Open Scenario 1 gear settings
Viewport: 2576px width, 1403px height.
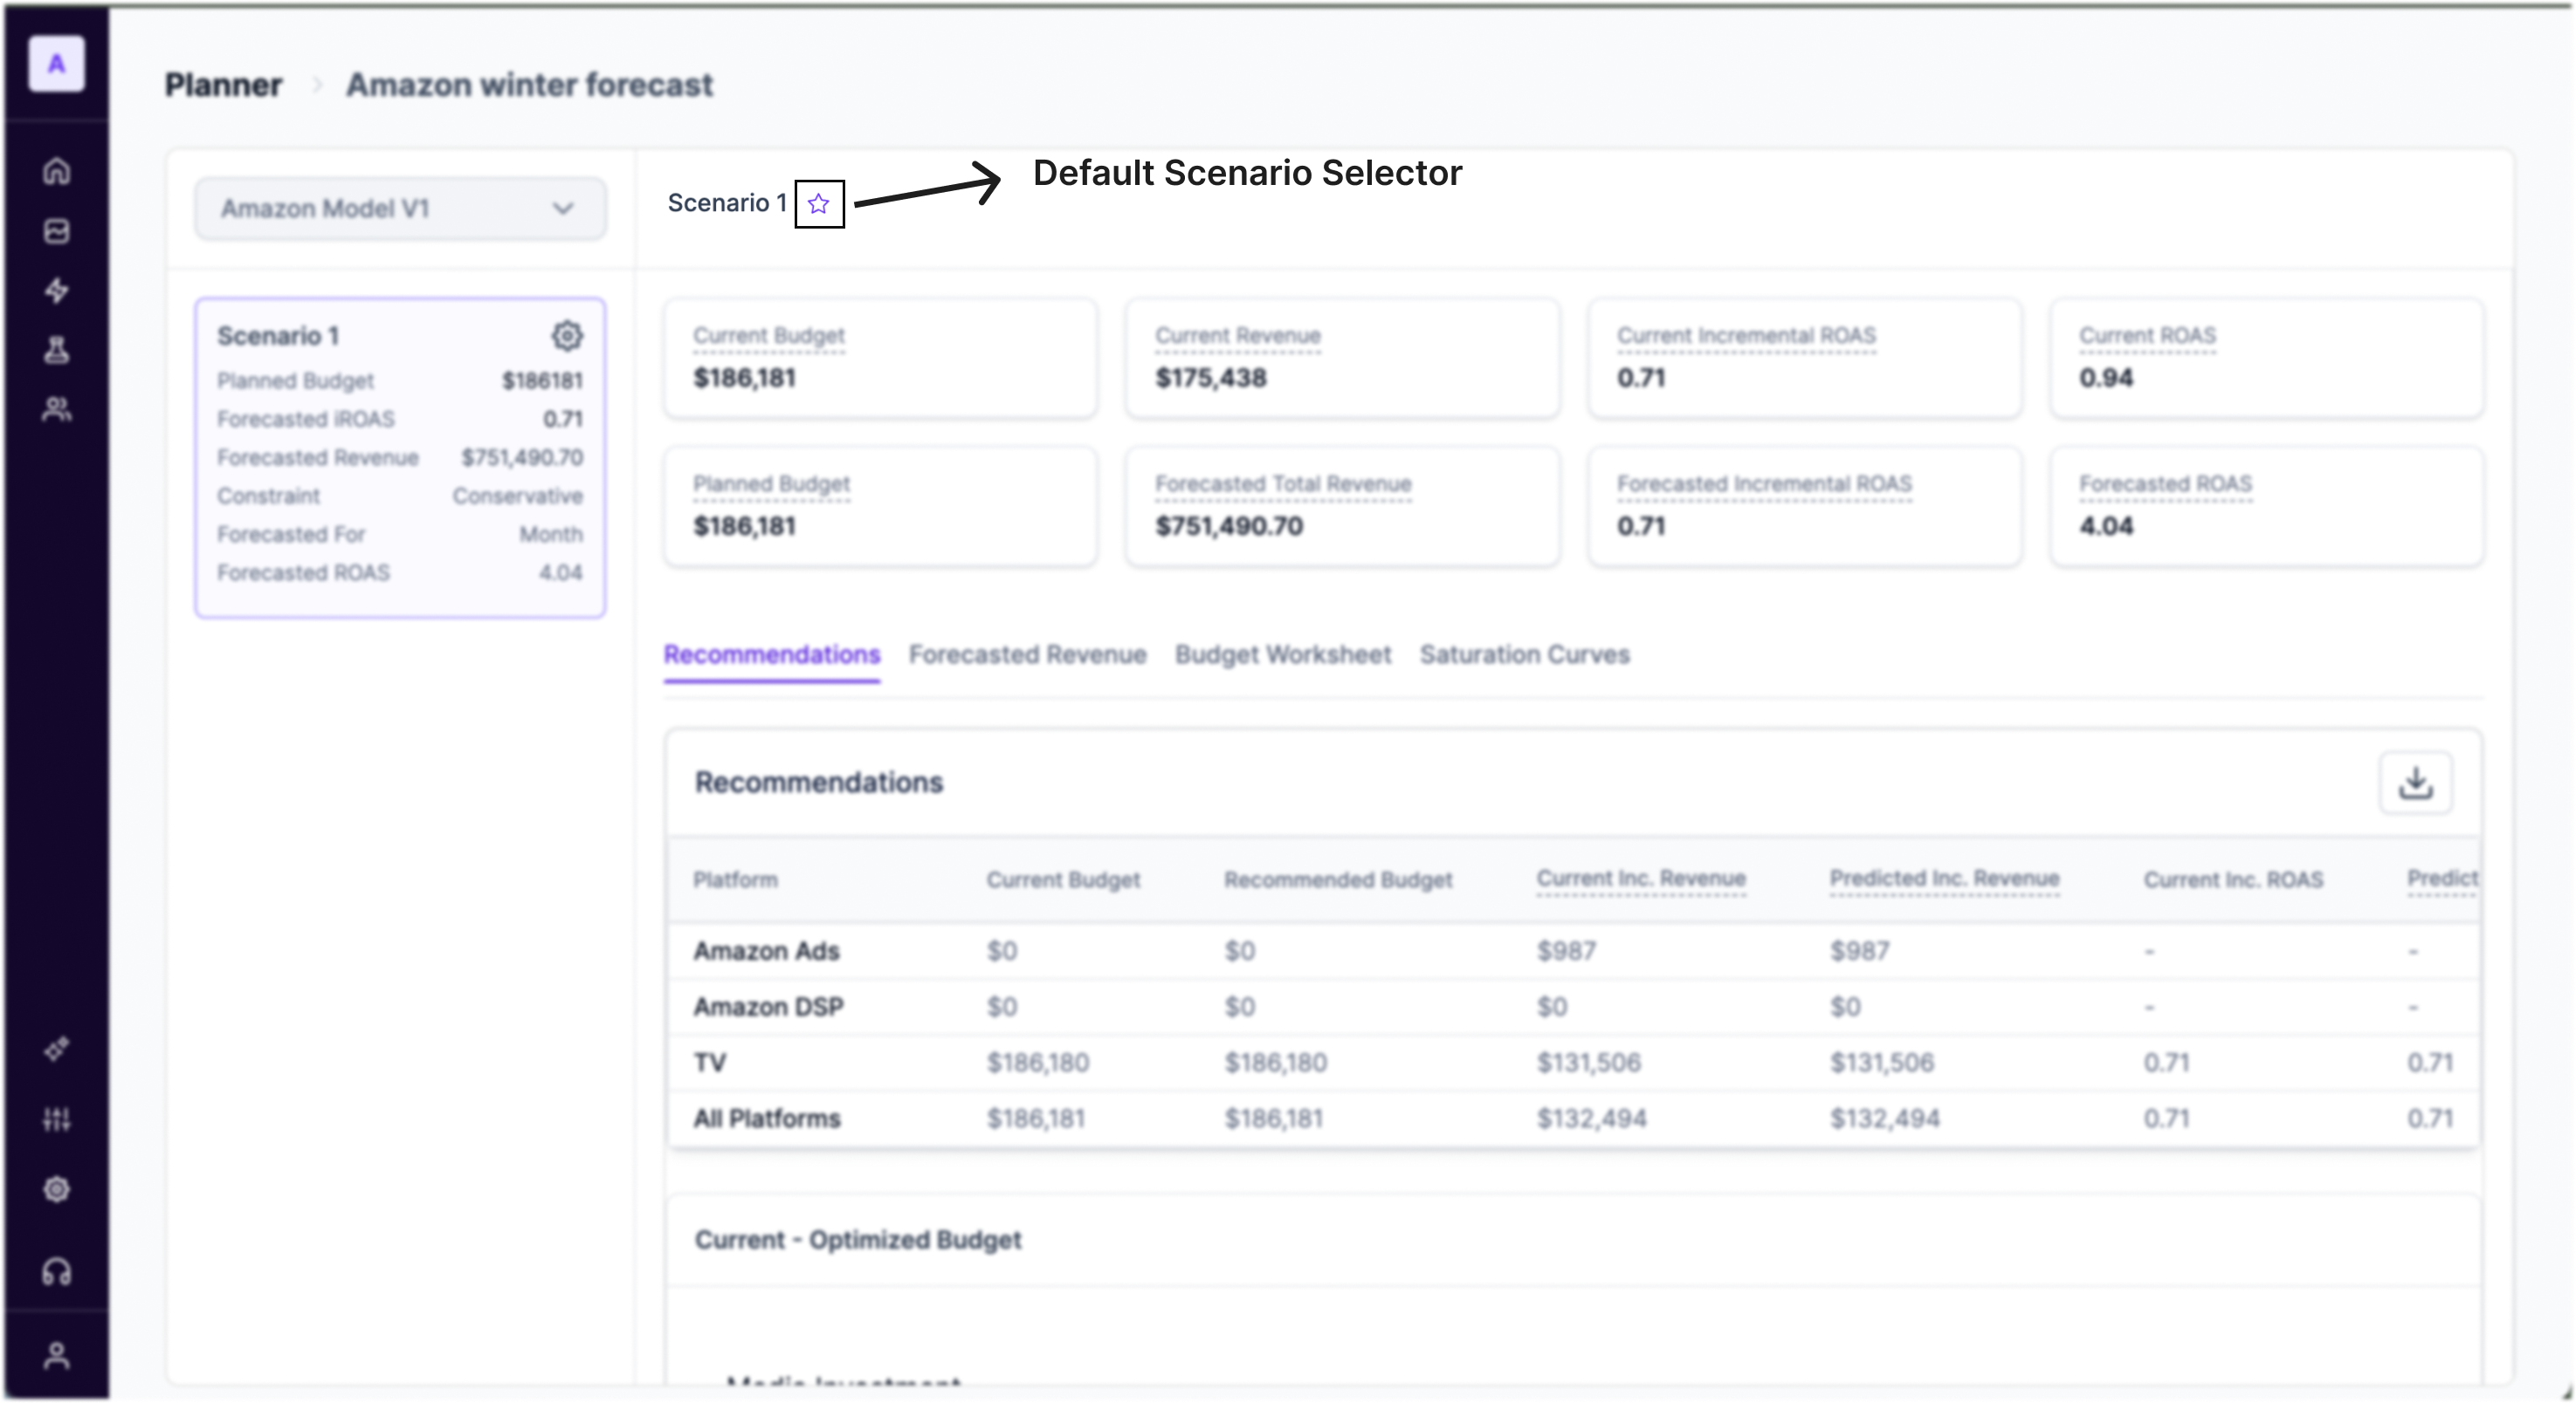click(567, 336)
